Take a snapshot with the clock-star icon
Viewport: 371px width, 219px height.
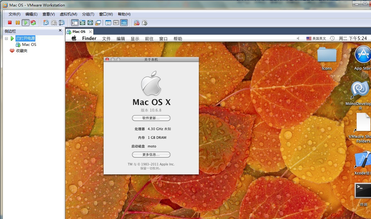click(x=46, y=23)
